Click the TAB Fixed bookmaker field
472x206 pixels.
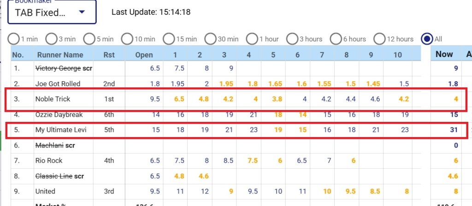click(41, 12)
